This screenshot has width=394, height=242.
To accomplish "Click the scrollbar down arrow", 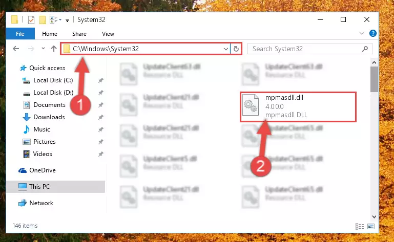I will tap(374, 216).
